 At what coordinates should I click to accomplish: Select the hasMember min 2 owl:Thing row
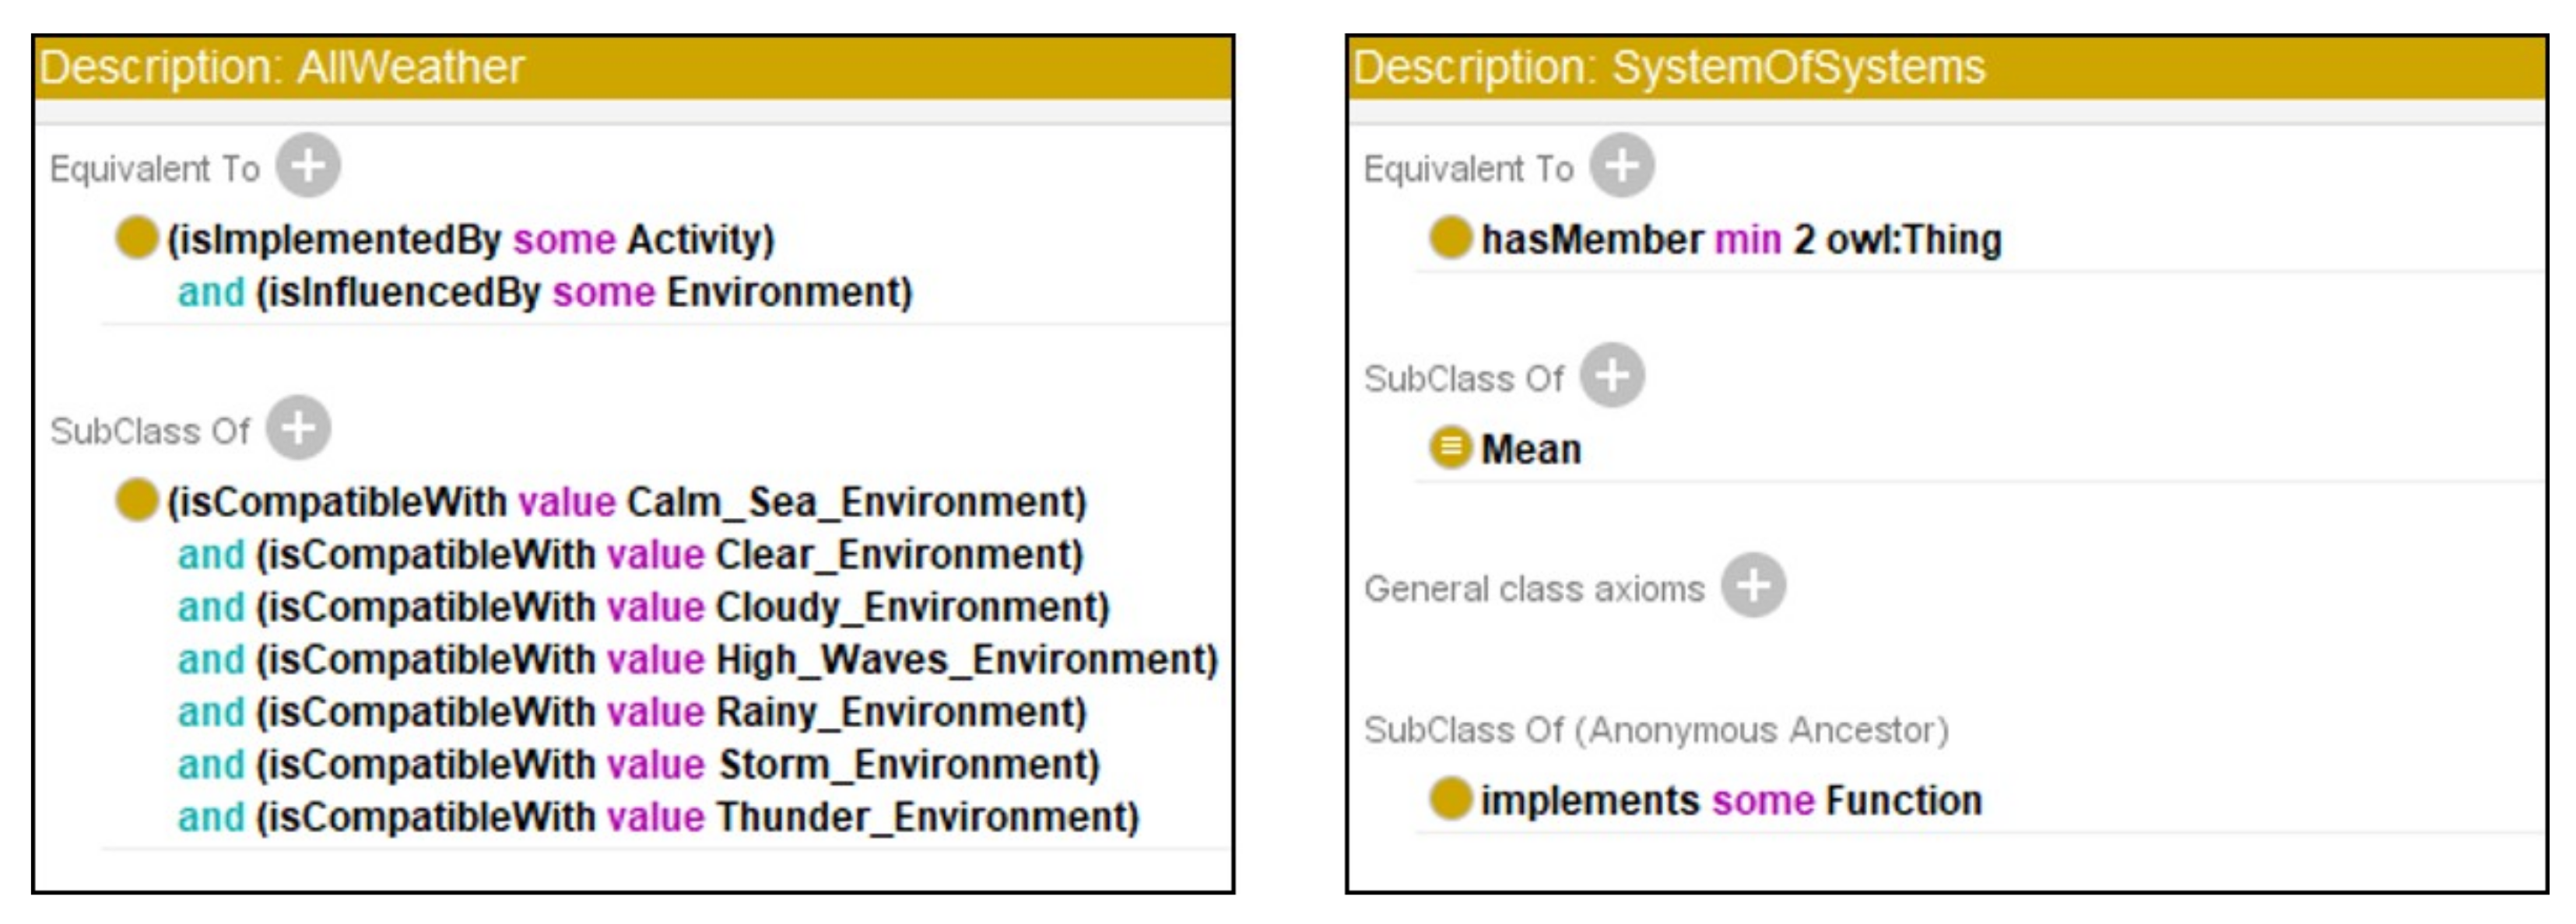click(1740, 240)
